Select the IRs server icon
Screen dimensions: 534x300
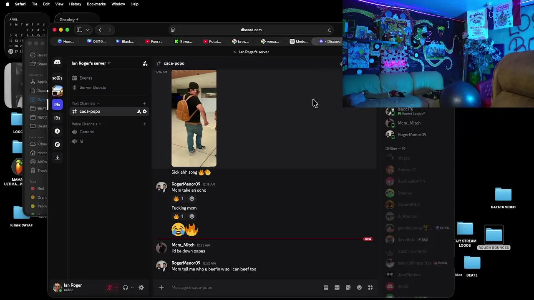(x=57, y=105)
